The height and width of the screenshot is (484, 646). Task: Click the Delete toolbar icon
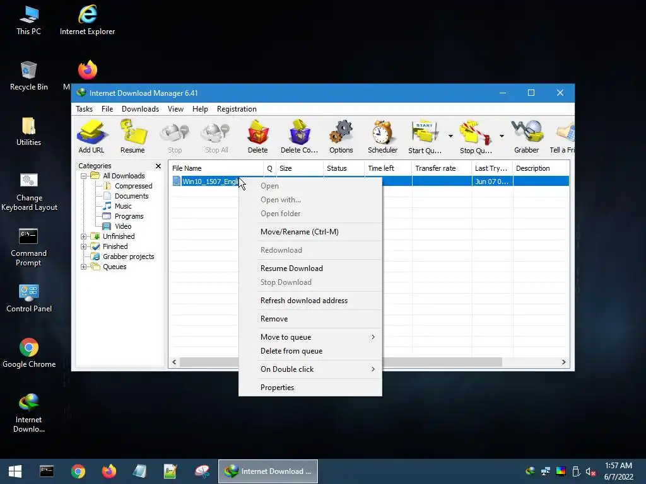[x=258, y=136]
